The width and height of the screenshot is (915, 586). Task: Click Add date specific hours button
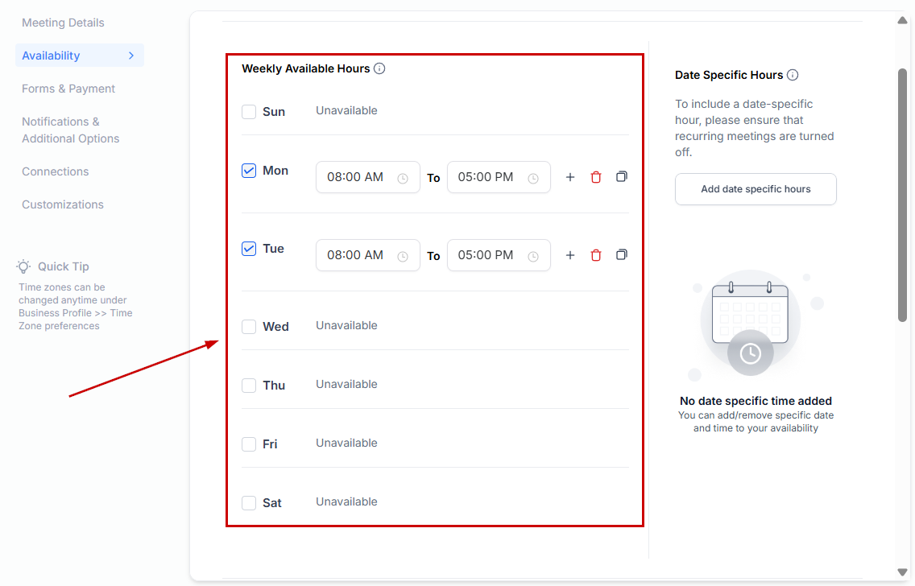[x=756, y=189]
